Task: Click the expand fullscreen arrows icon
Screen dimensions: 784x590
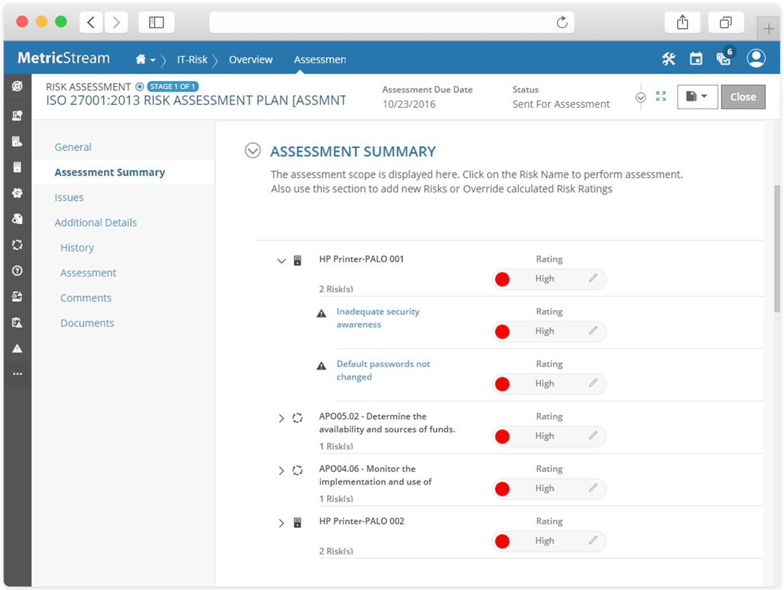Action: (661, 96)
